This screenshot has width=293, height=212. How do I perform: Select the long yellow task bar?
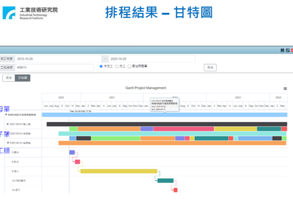[119, 171]
